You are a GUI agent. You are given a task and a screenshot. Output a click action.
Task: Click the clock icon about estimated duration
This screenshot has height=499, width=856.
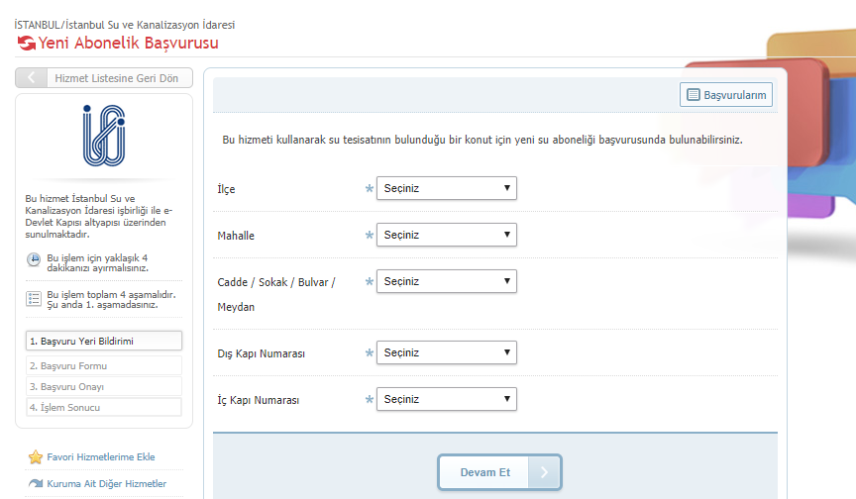pos(34,260)
